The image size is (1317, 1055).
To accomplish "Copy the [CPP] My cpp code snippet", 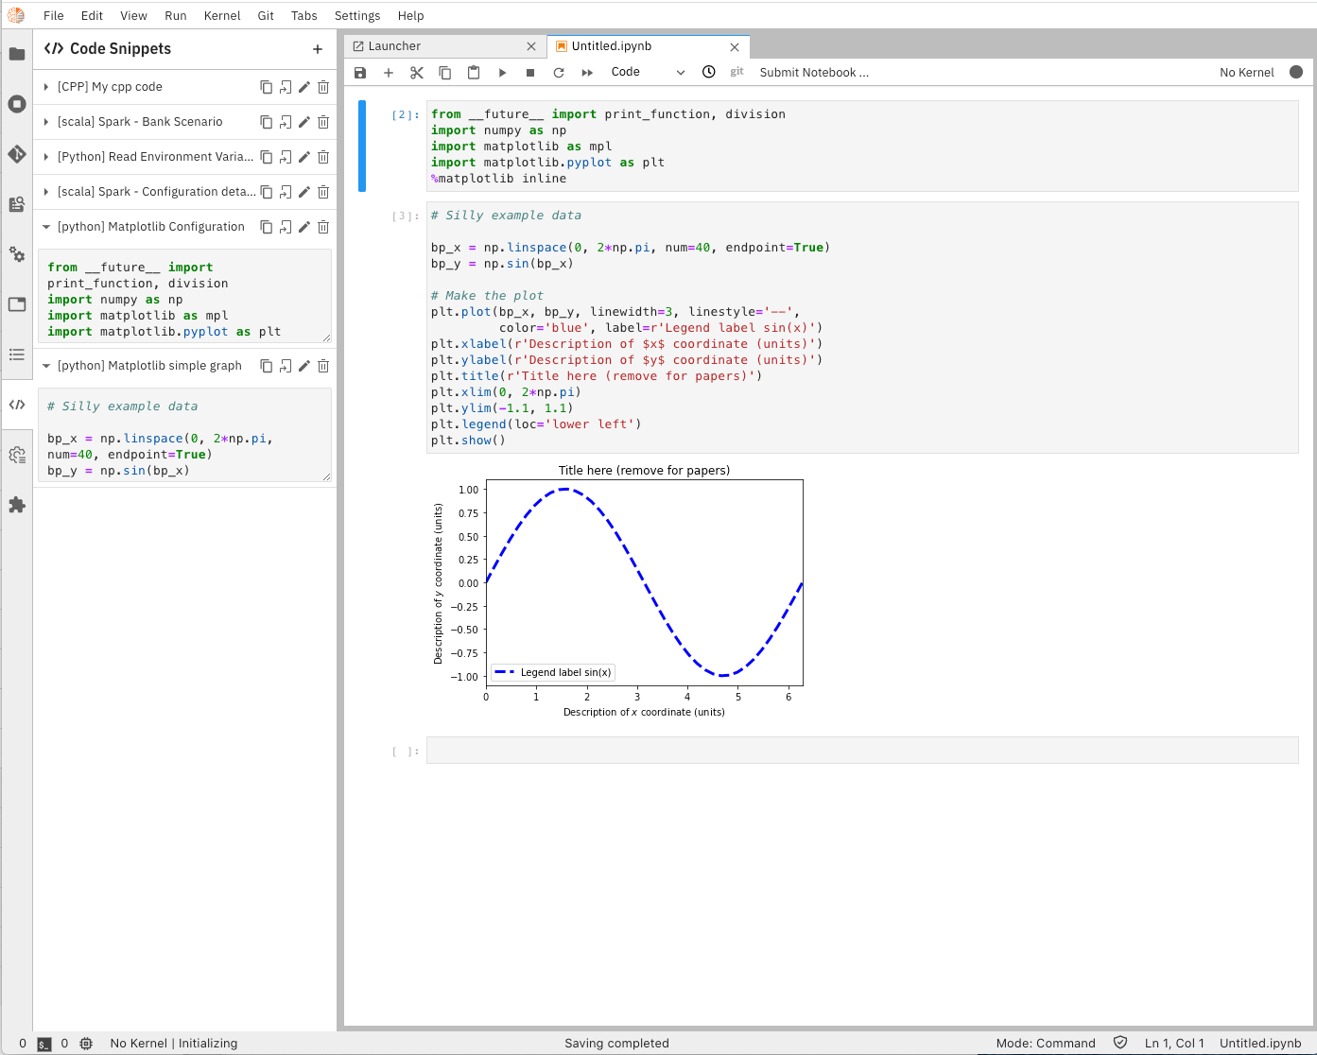I will coord(267,87).
